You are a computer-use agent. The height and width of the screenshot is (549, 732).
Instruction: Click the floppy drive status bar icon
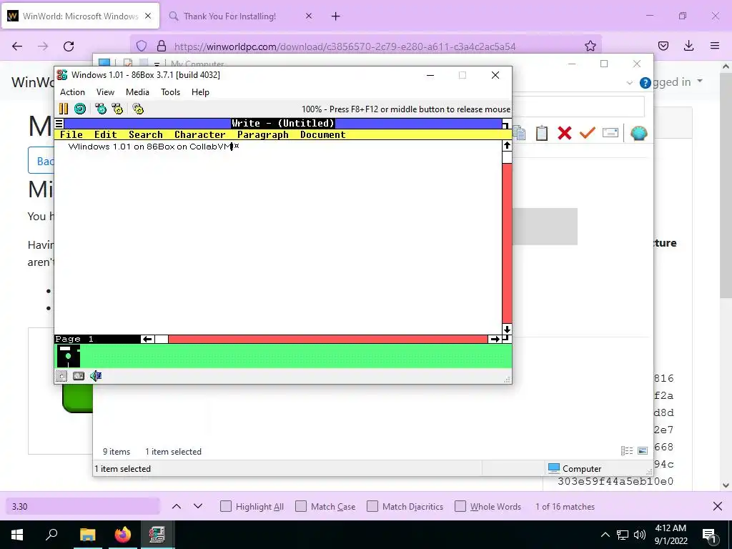pyautogui.click(x=61, y=376)
